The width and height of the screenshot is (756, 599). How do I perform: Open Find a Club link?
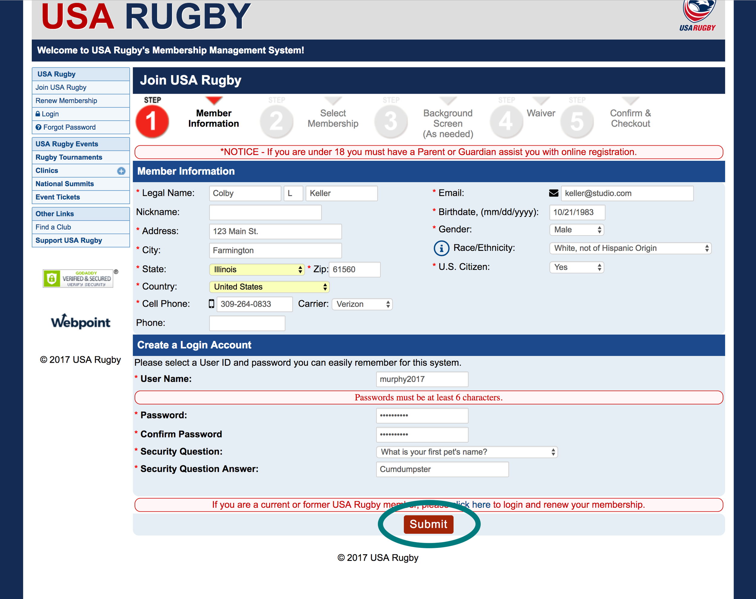point(81,227)
